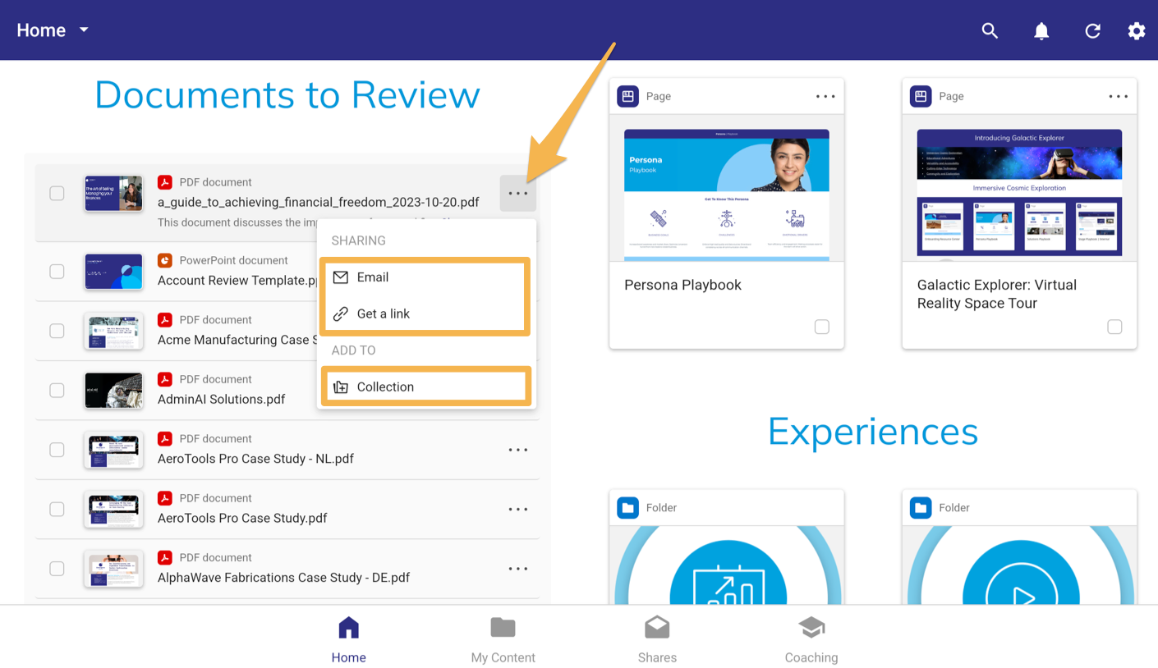The height and width of the screenshot is (668, 1158).
Task: Select the Persona Playbook card checkbox
Action: (x=821, y=327)
